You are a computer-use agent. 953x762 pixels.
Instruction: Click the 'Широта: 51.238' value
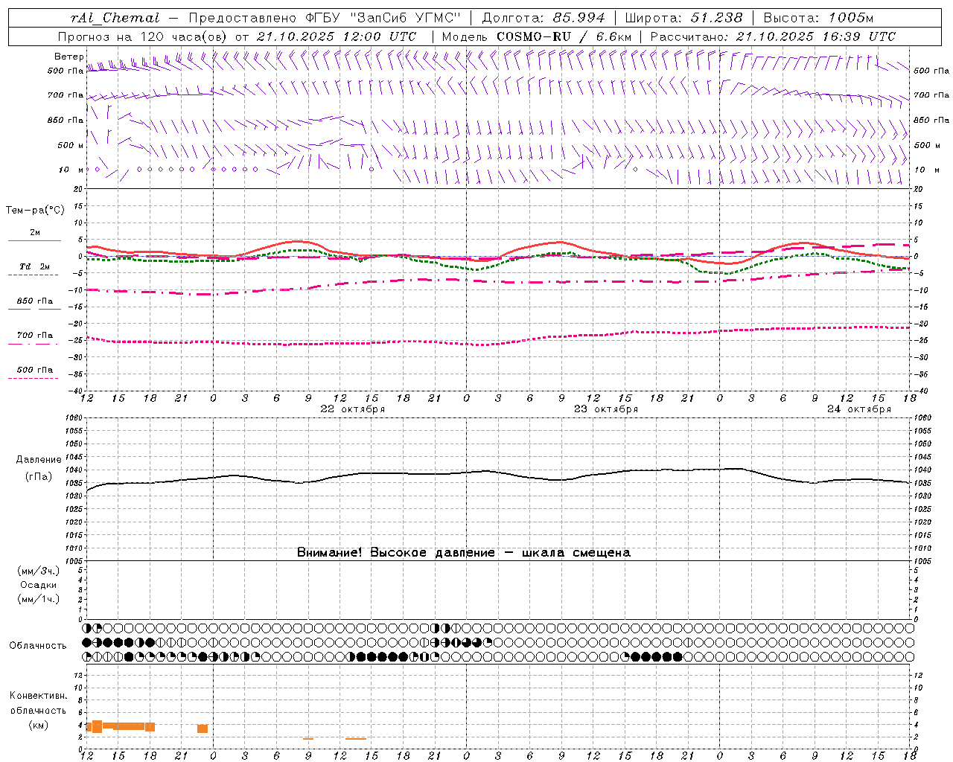(x=683, y=18)
